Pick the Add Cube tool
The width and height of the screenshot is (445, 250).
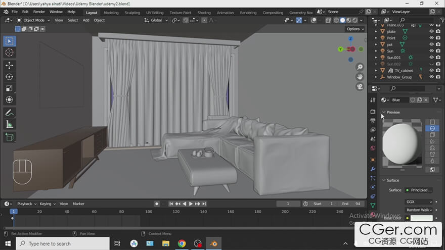tap(10, 136)
